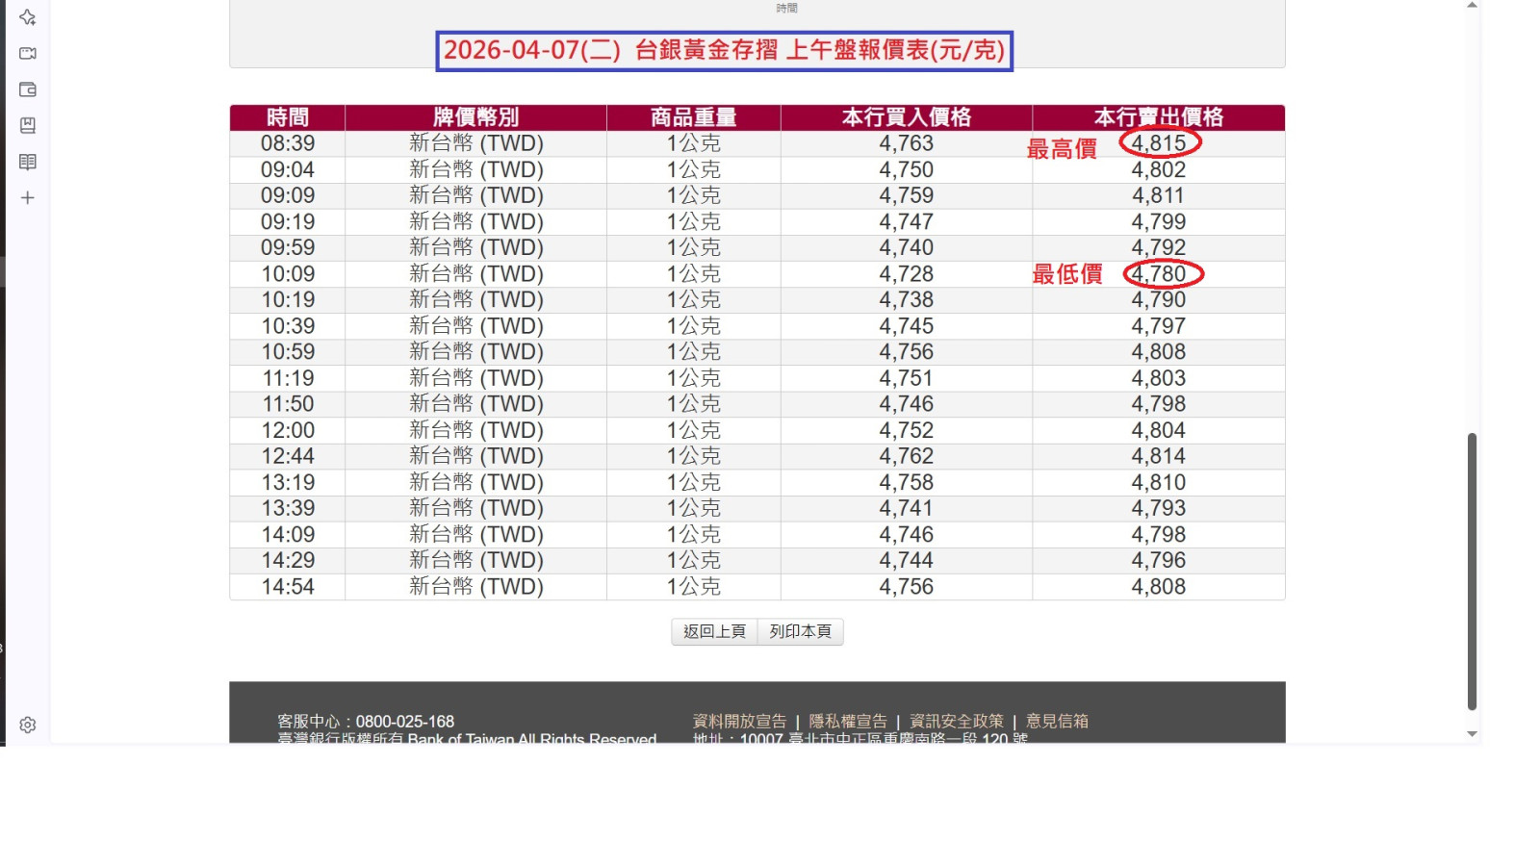Click the bookmark icon in the left sidebar
The width and height of the screenshot is (1540, 866).
pyautogui.click(x=27, y=125)
